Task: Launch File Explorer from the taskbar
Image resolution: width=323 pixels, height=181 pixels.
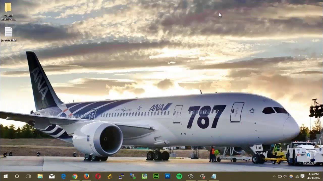Action: [40, 176]
